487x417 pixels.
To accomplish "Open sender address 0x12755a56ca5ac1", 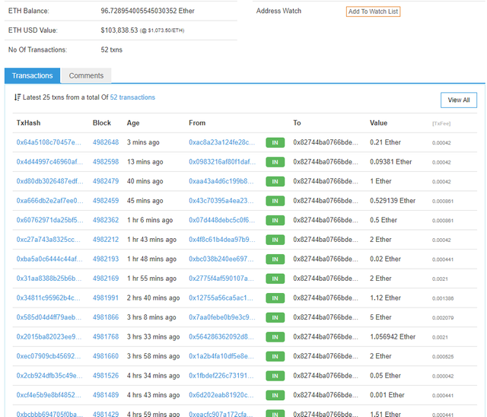I will click(x=221, y=298).
